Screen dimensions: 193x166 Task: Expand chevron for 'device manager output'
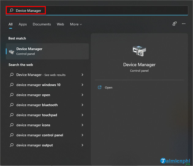click(x=82, y=145)
